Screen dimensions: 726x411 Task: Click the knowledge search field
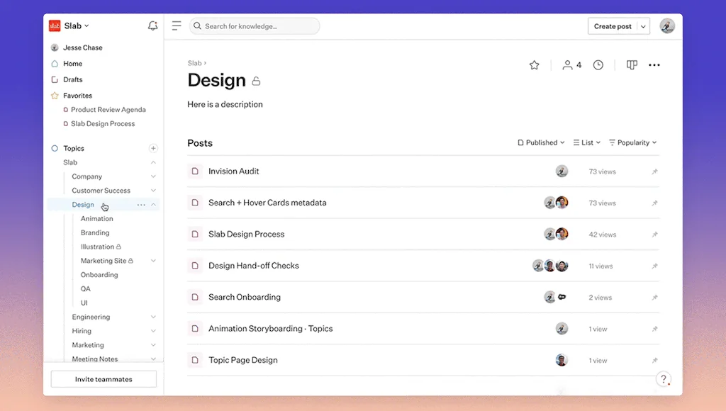click(x=255, y=26)
